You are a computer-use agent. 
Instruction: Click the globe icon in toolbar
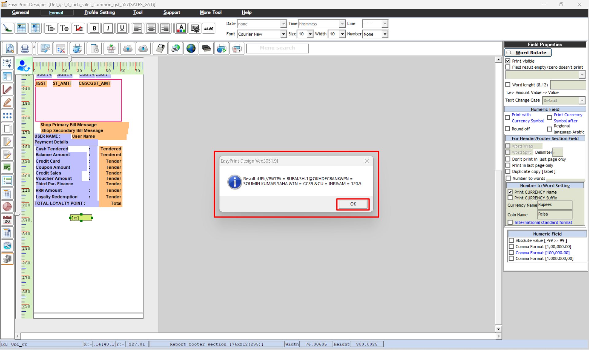[191, 48]
